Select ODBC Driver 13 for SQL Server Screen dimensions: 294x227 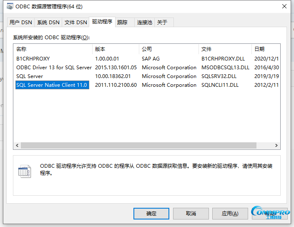coord(54,68)
